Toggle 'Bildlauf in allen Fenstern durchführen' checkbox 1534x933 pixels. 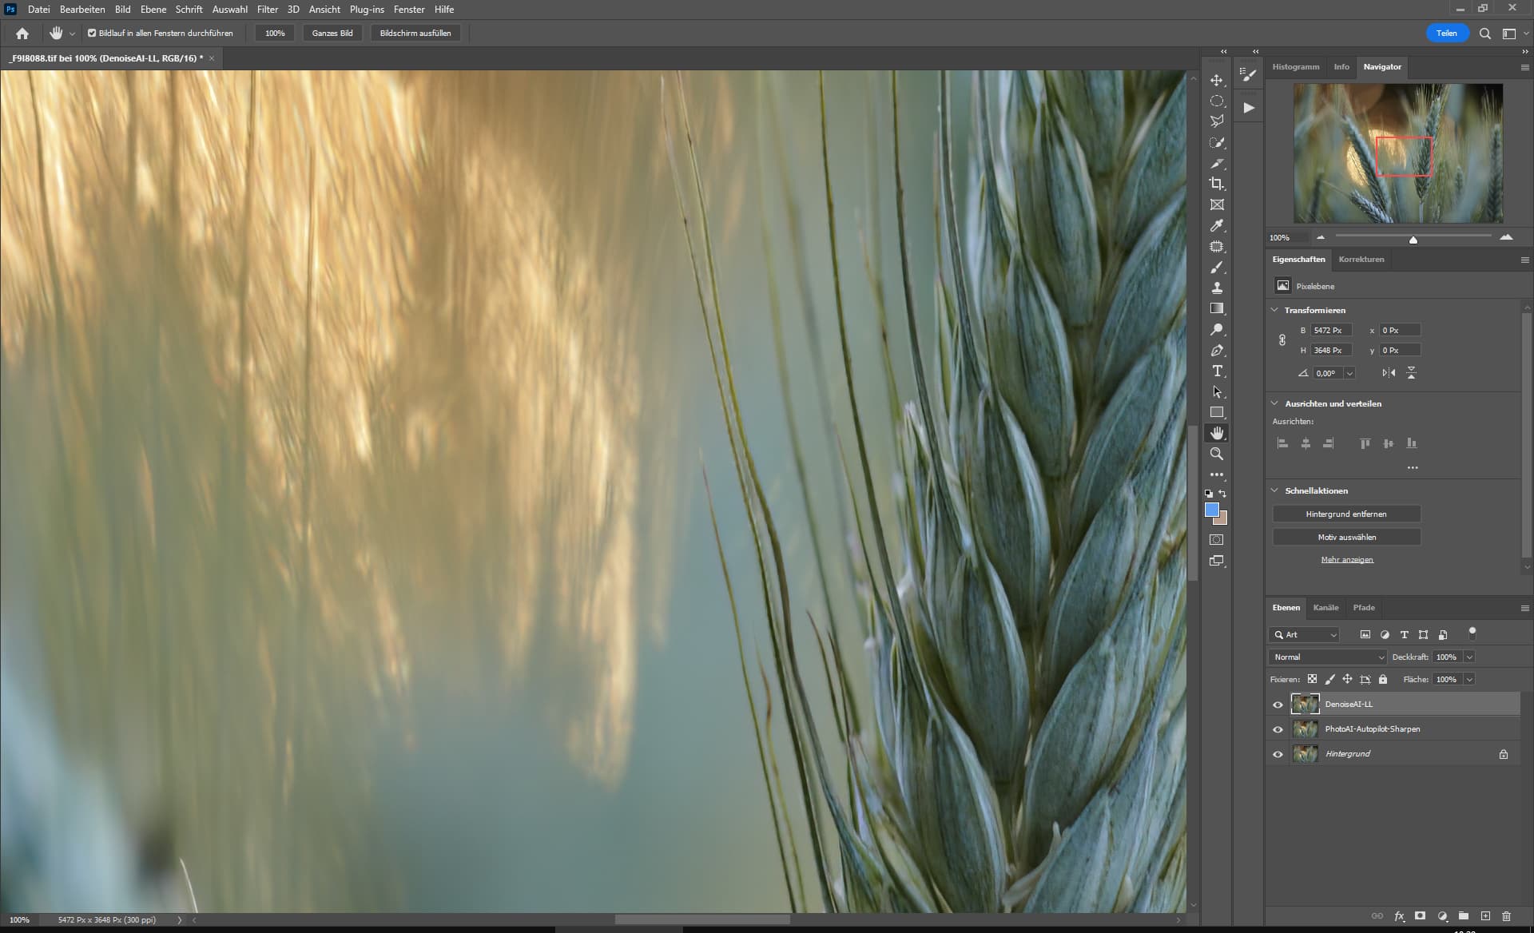[x=92, y=34]
